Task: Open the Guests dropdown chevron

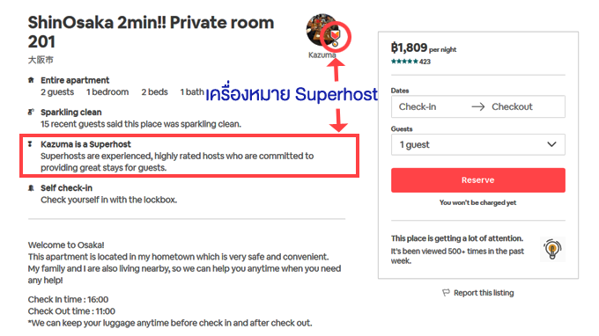Action: 551,144
